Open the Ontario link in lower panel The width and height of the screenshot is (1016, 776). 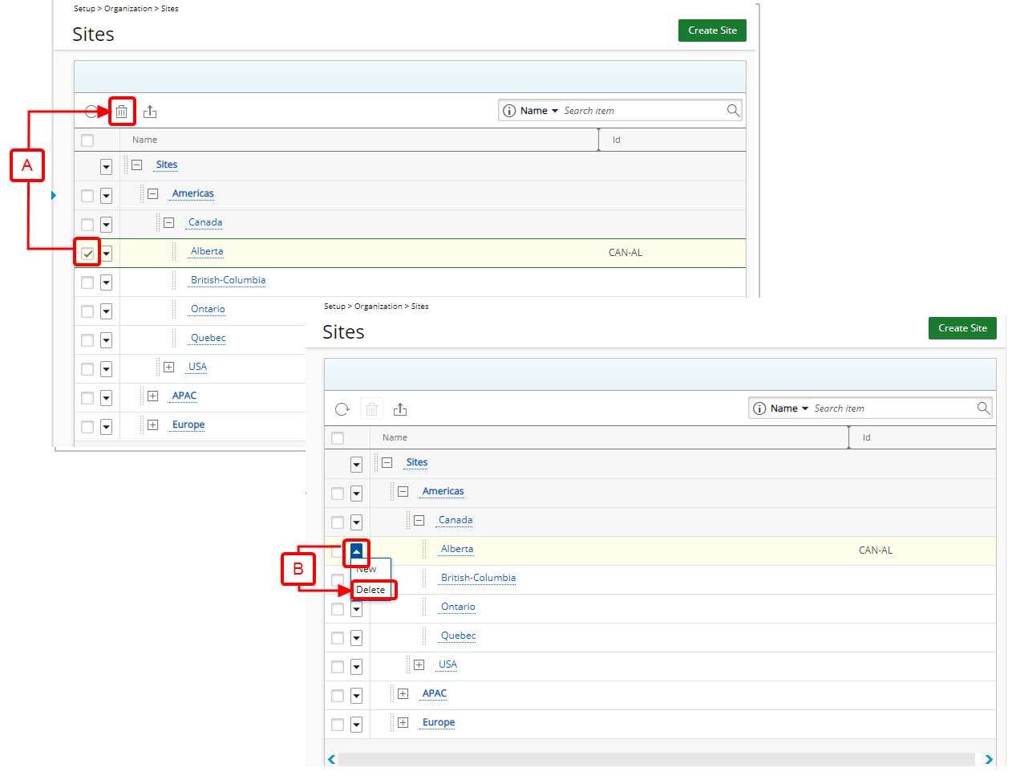[458, 607]
